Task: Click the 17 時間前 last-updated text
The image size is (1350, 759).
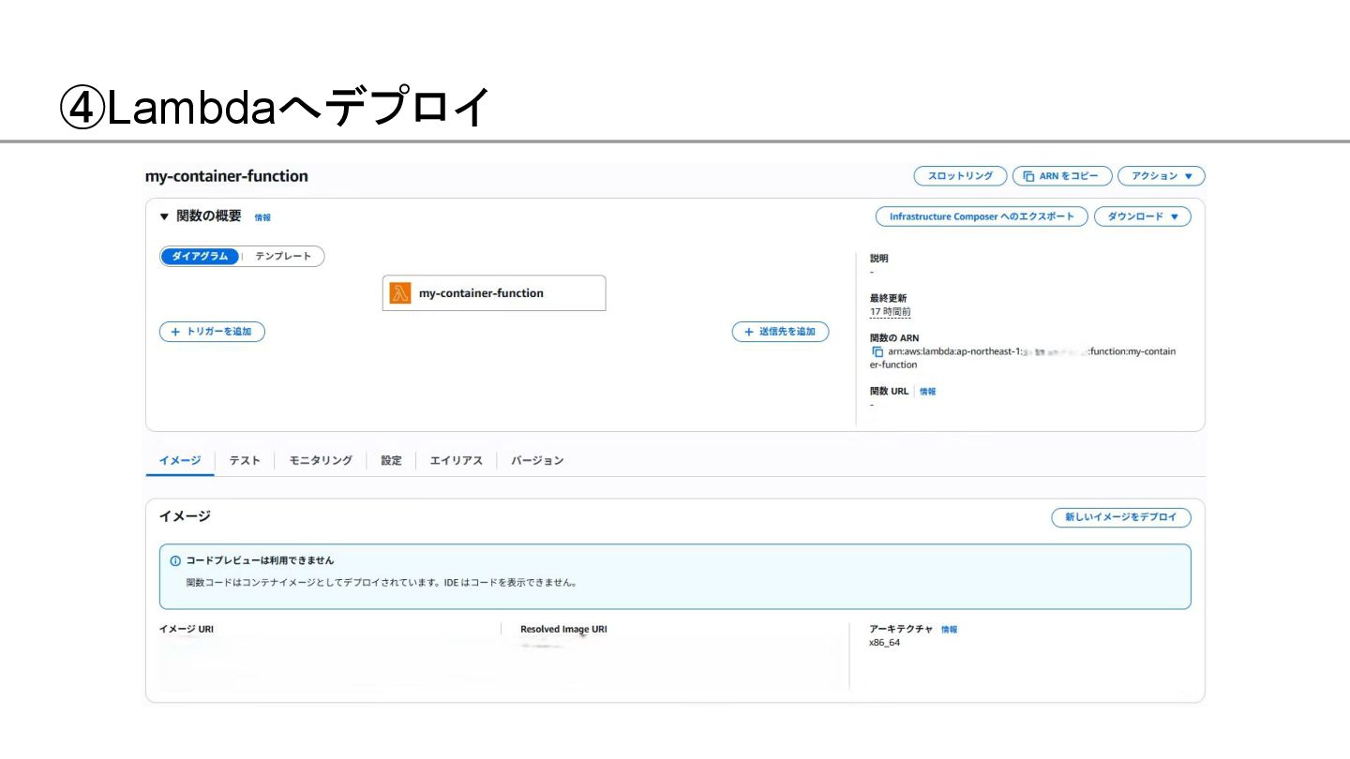Action: 890,312
